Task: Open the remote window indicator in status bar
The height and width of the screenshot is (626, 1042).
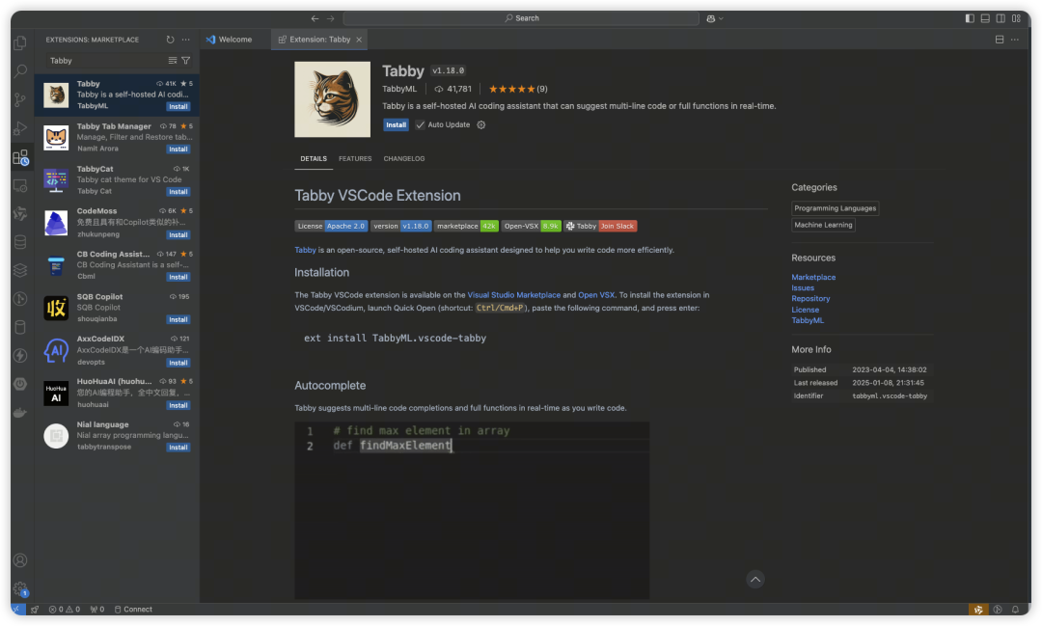Action: coord(18,609)
